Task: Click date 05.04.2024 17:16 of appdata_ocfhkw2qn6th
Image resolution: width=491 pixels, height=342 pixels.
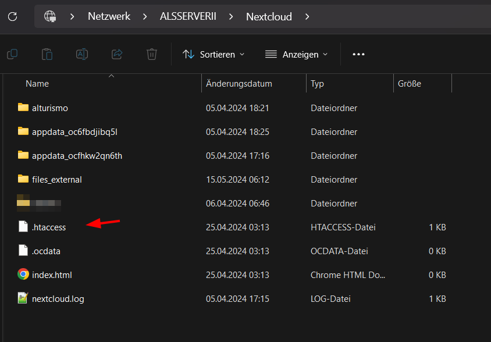Action: click(237, 156)
